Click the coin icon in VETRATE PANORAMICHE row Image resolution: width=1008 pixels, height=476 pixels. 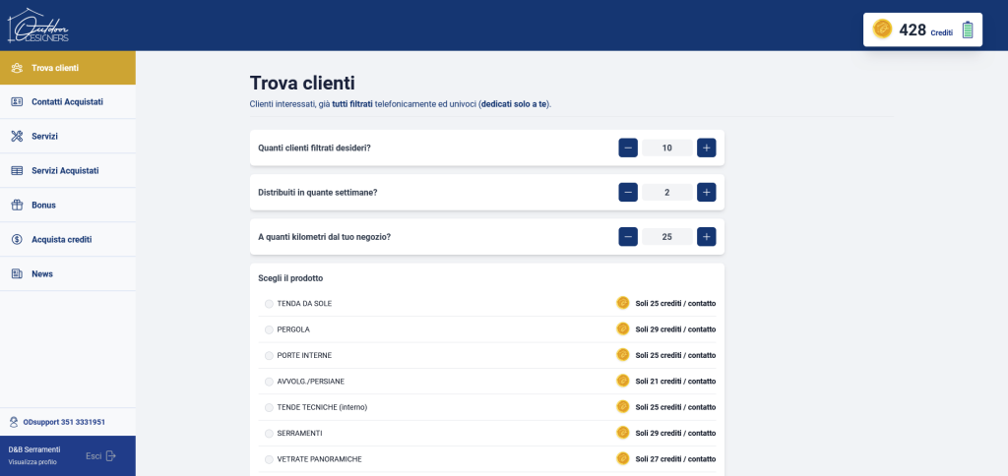click(622, 458)
